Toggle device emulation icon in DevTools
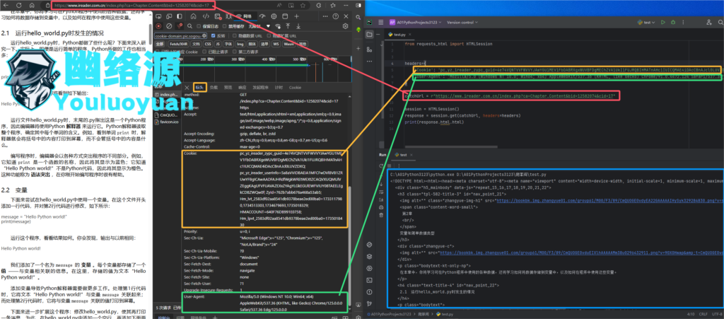Screen dimensions: 724x319 [x=169, y=16]
